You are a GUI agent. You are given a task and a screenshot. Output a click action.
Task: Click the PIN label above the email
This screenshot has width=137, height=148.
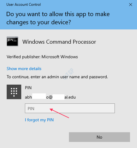pyautogui.click(x=28, y=88)
